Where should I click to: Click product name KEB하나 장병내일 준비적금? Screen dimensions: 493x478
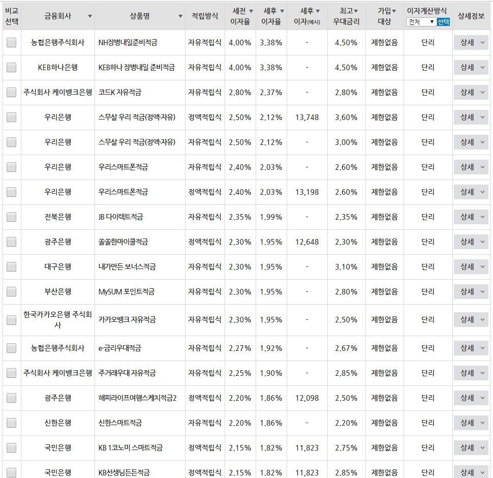pyautogui.click(x=136, y=67)
